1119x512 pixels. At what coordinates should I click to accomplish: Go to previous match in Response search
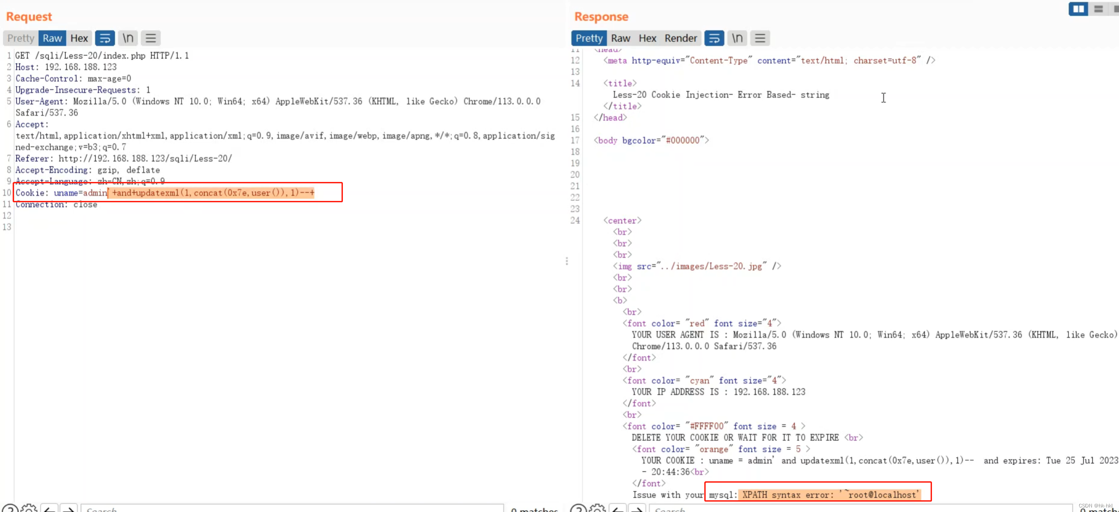[x=618, y=509]
